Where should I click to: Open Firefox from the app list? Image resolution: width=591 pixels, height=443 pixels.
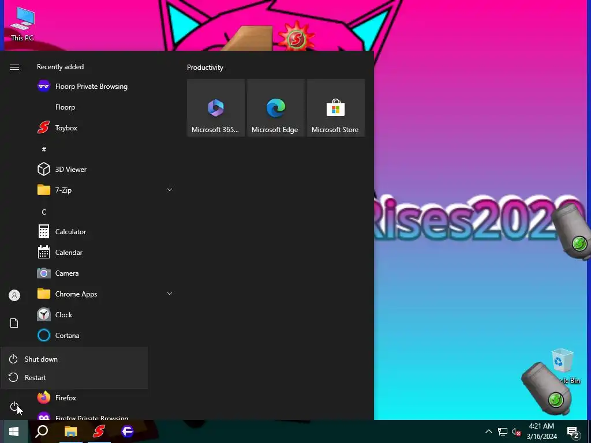point(106,398)
